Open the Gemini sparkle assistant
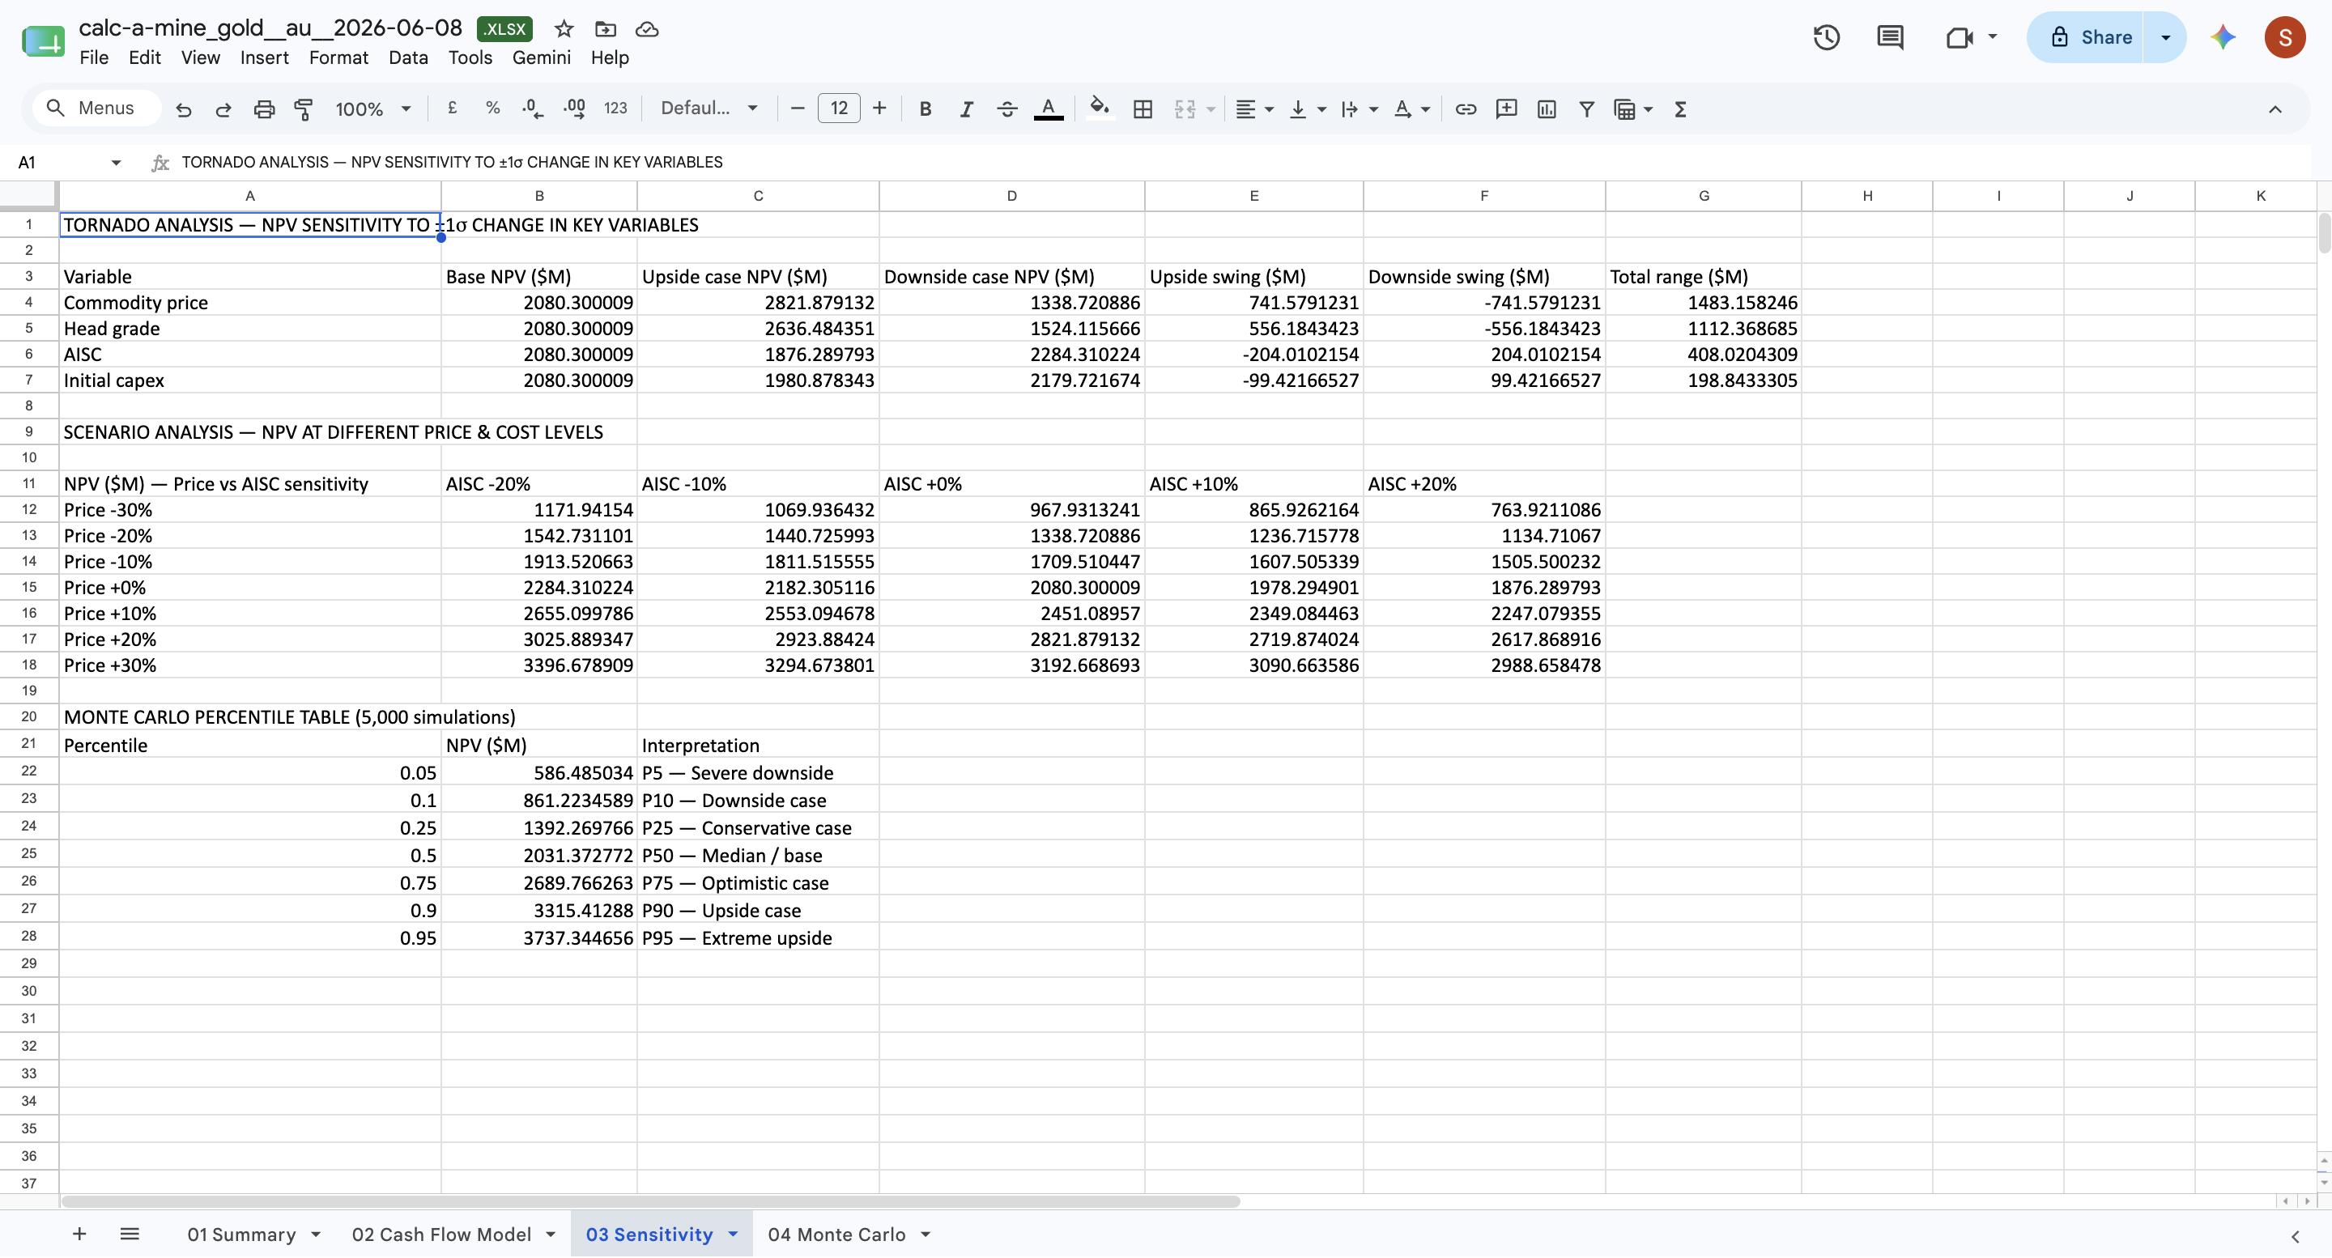This screenshot has height=1258, width=2332. point(2223,37)
